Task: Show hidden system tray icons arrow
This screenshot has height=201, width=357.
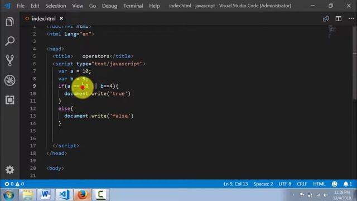Action: [x=294, y=195]
